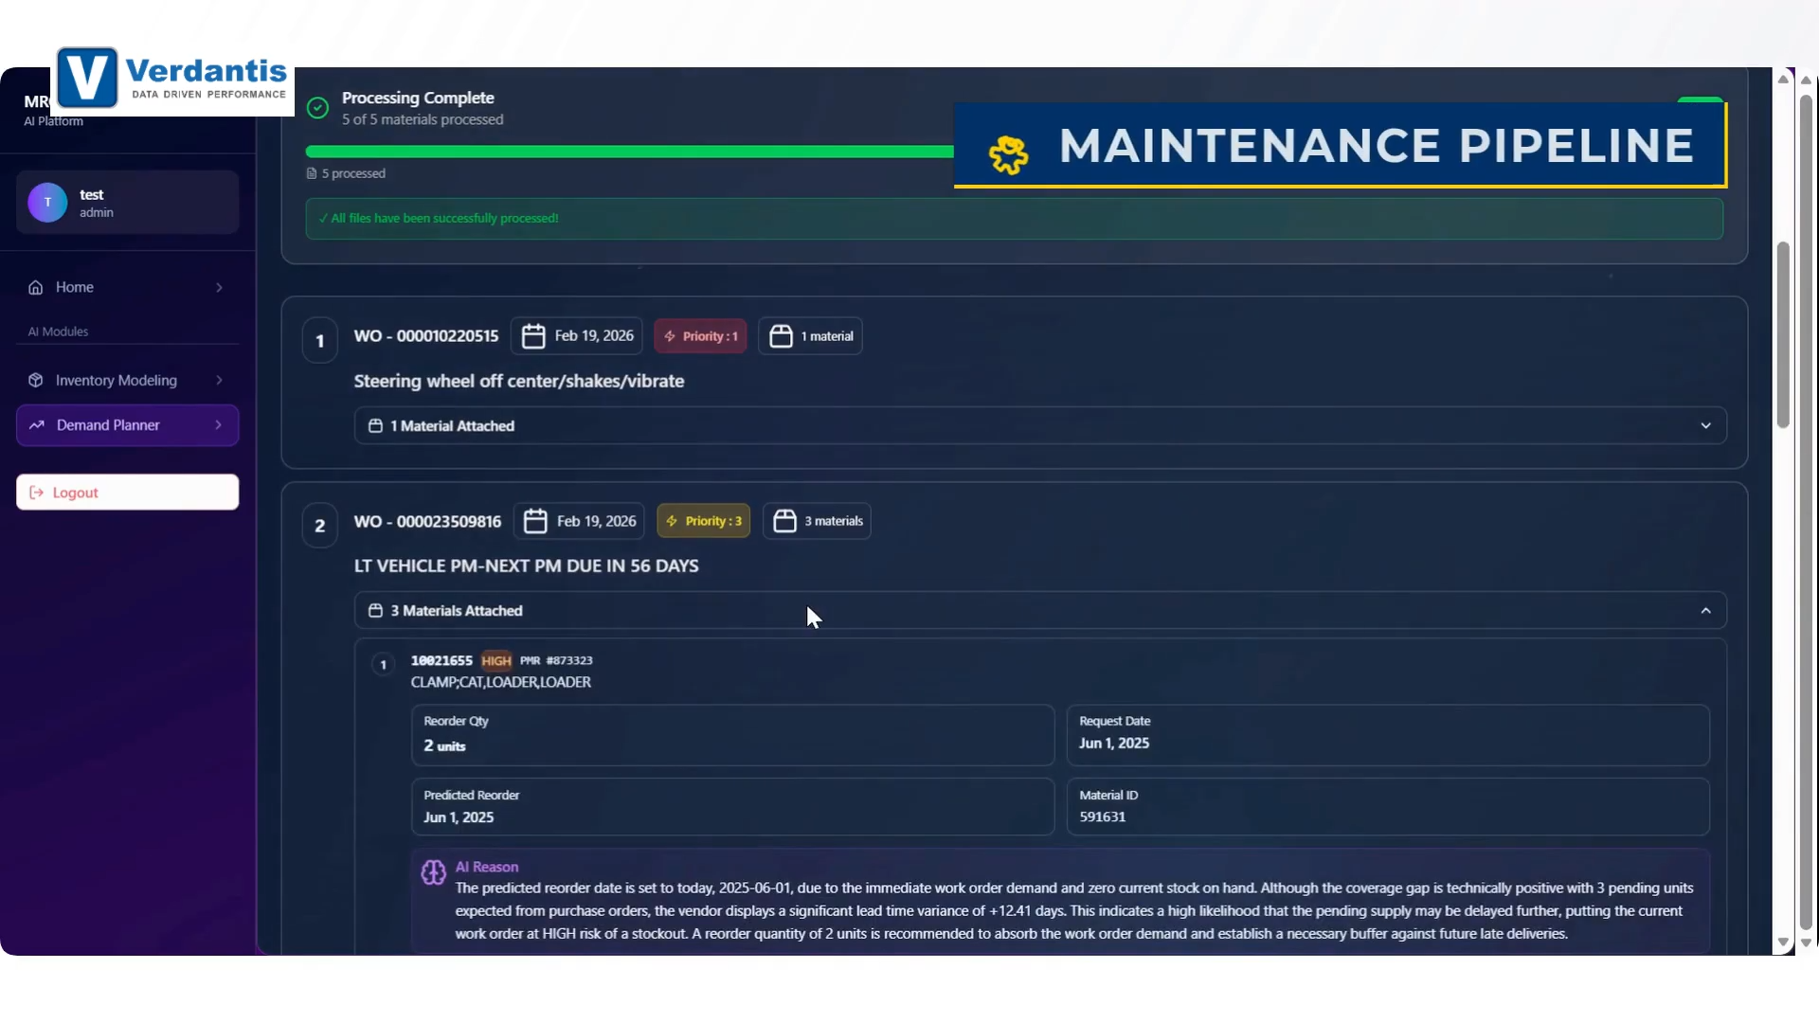
Task: Click the Request Date Jun 1, 2025 field
Action: coord(1388,735)
